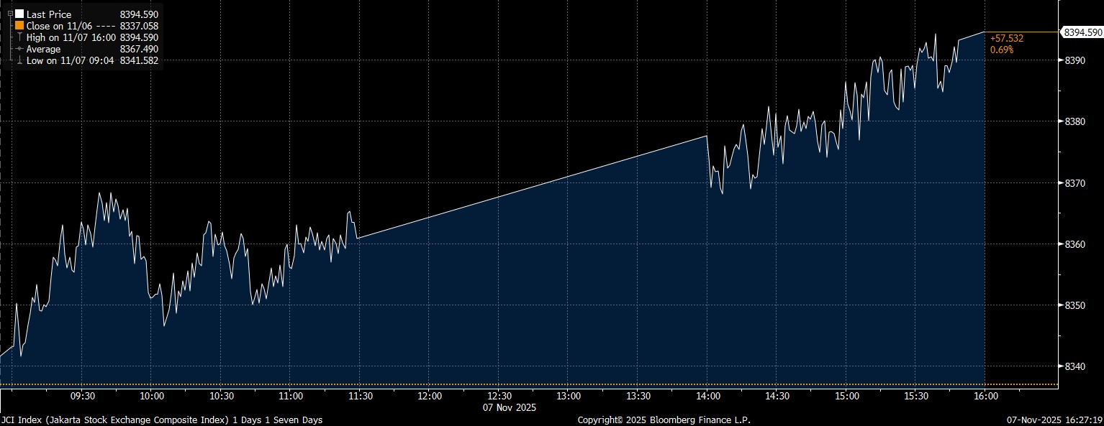Click the orange Close on 11/06 swatch
Image resolution: width=1104 pixels, height=426 pixels.
(x=19, y=25)
